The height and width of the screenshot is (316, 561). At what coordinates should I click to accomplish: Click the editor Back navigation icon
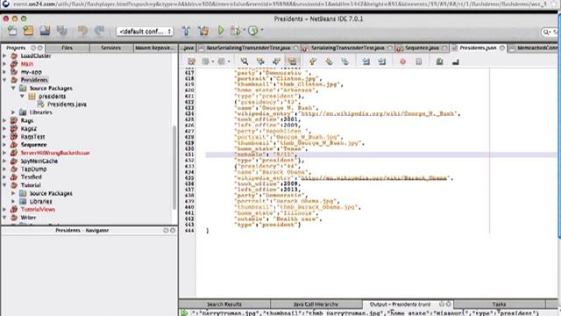(205, 61)
